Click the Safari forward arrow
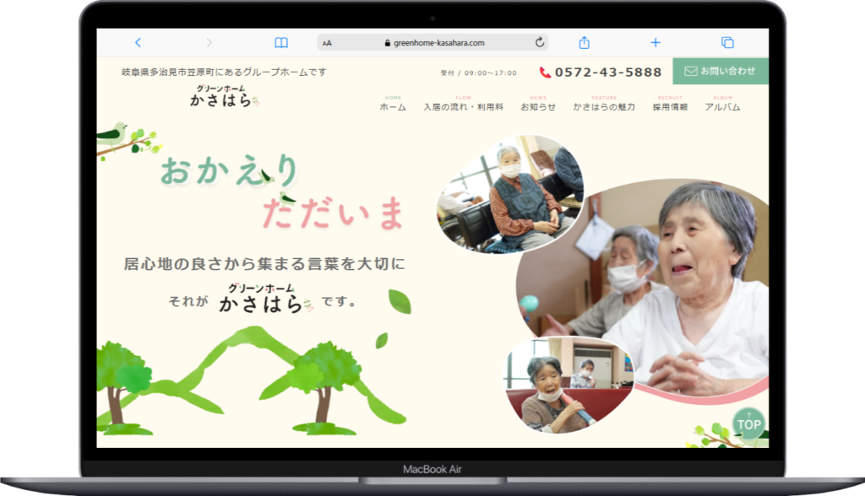Screen dimensions: 865x496 (209, 42)
